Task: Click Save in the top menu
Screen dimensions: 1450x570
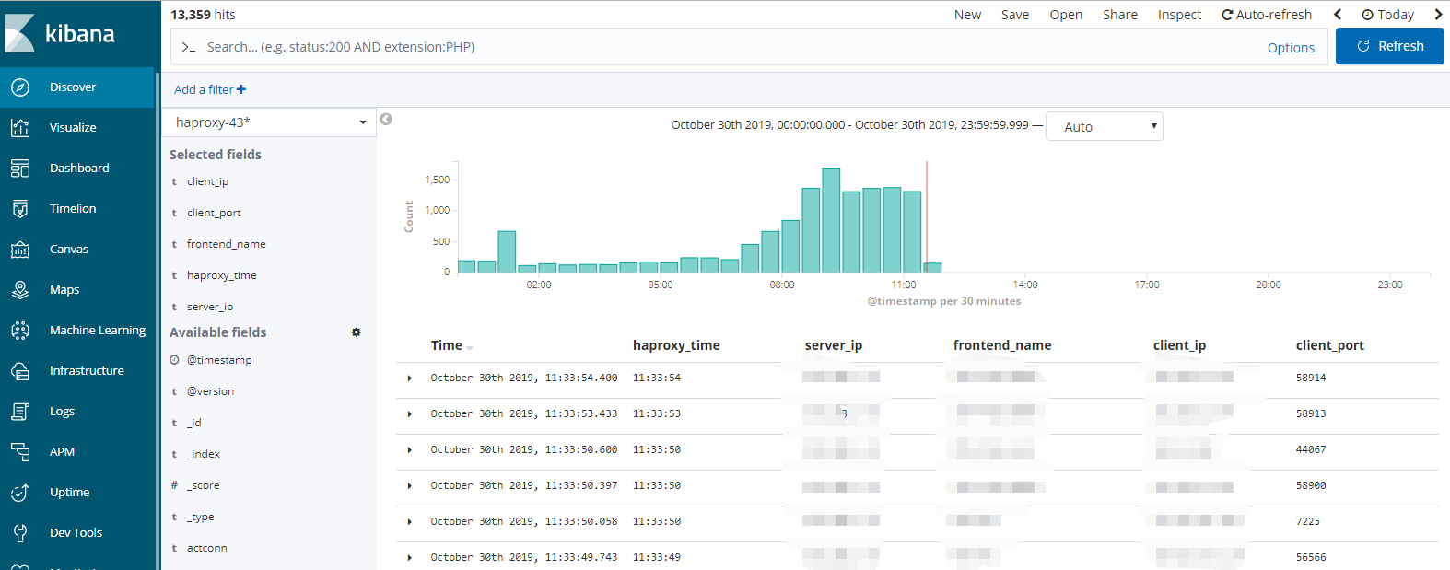Action: click(x=1015, y=15)
